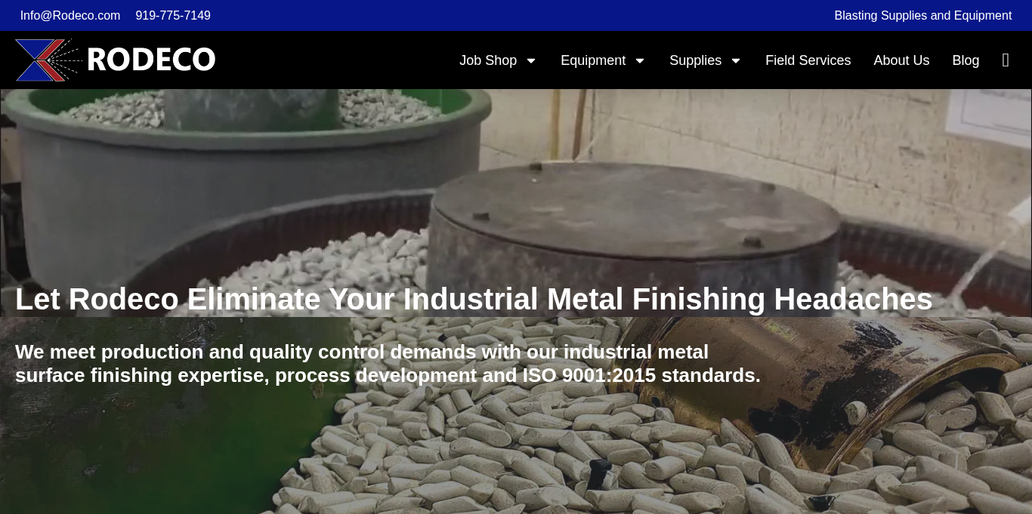Visit the Blog page
Viewport: 1032px width, 514px height.
coord(966,60)
